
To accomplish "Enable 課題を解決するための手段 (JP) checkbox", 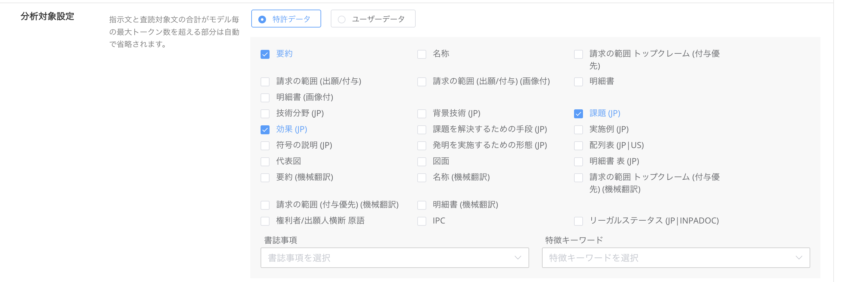I will click(x=421, y=129).
